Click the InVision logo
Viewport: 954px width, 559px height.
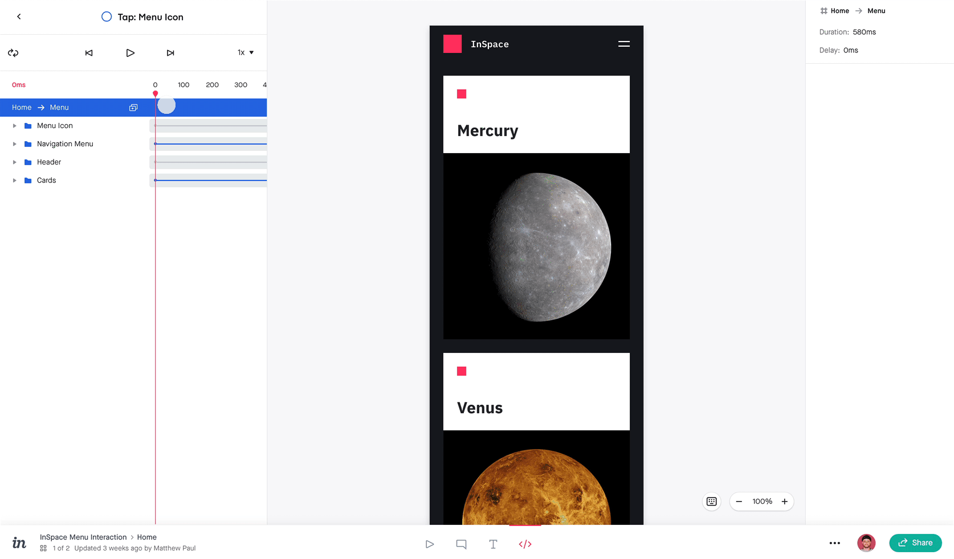pos(19,543)
